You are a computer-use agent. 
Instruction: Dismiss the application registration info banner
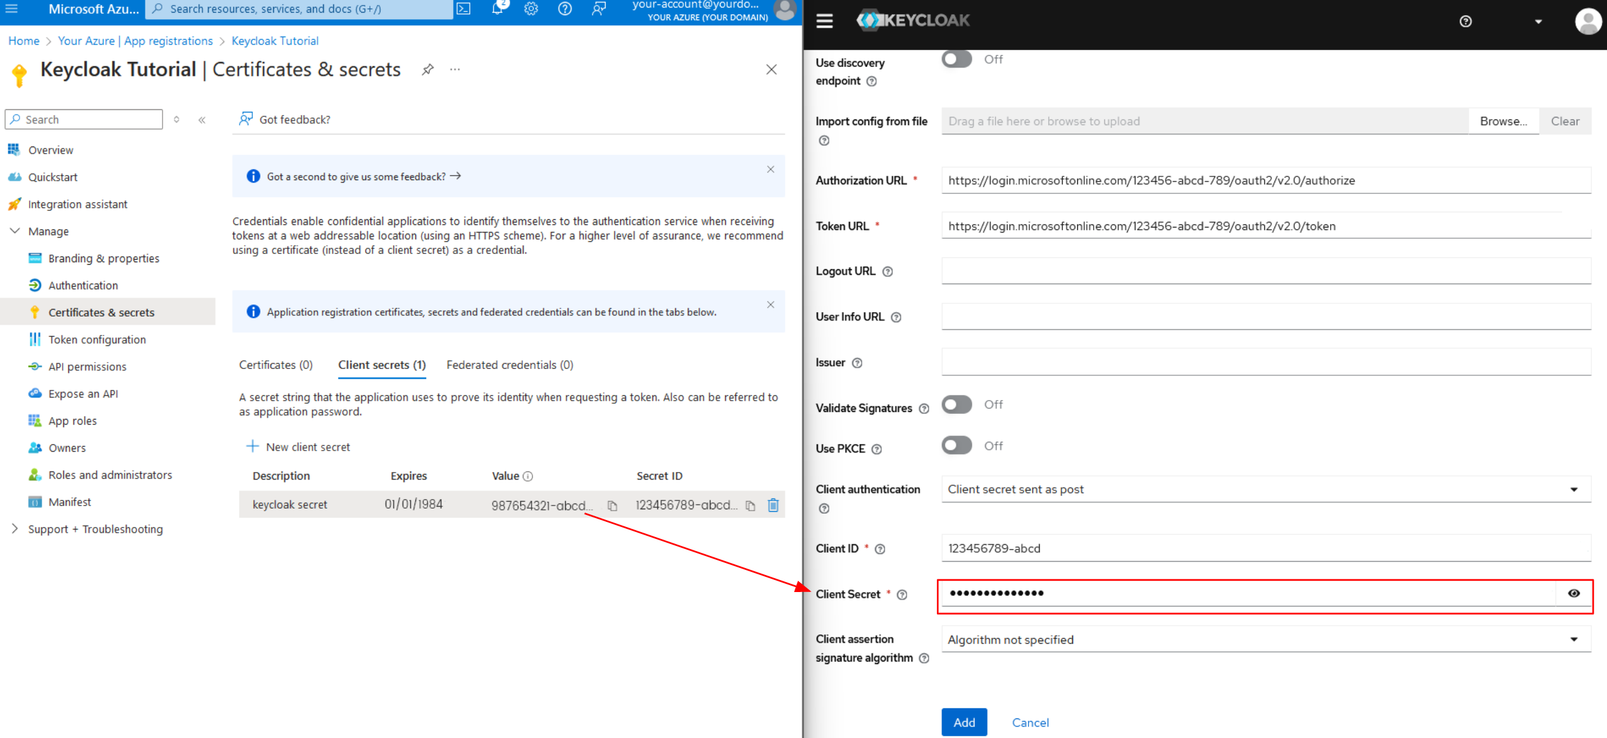click(x=771, y=305)
